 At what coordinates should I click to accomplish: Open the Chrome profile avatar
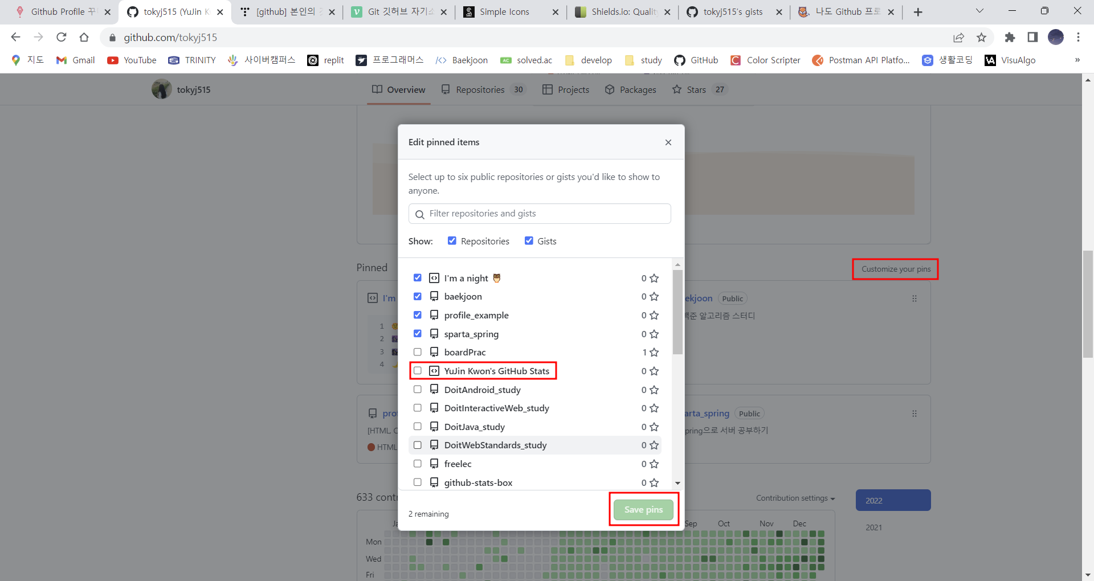point(1056,37)
